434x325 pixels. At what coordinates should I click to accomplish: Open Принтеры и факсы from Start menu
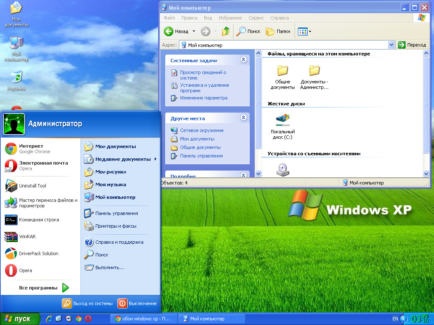[x=120, y=226]
